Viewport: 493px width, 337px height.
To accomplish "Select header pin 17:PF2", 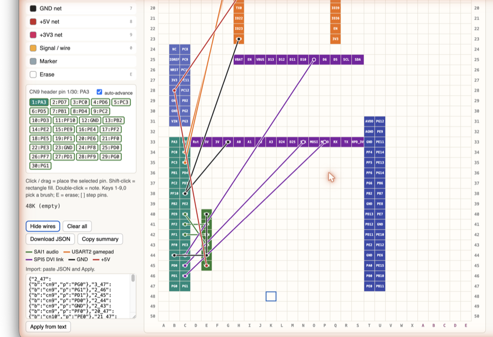I will click(111, 129).
